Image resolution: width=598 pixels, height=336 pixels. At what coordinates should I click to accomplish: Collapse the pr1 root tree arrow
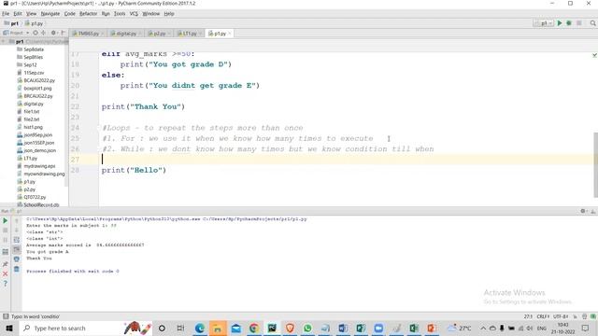point(4,41)
